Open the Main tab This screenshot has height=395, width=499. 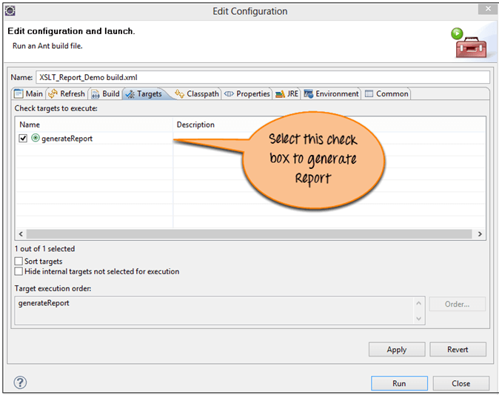(x=29, y=94)
